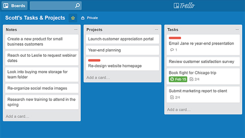Click the search magnifier icon
This screenshot has width=245, height=138.
[77, 6]
